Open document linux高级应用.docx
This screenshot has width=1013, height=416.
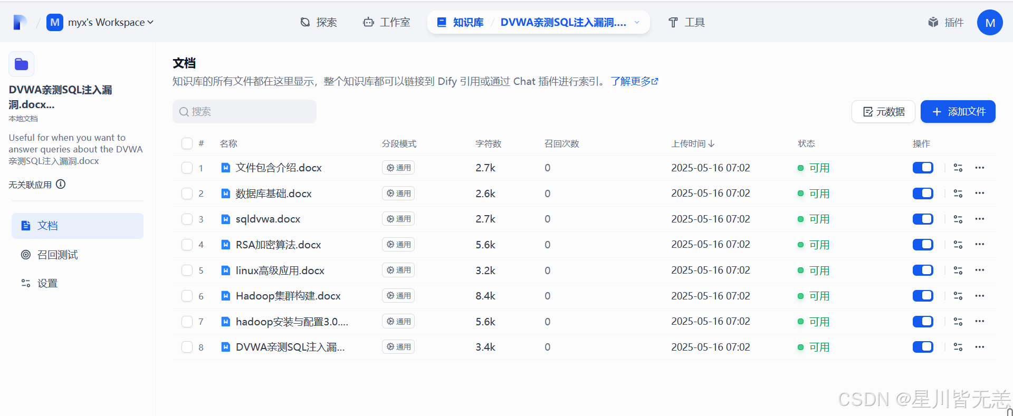[280, 270]
